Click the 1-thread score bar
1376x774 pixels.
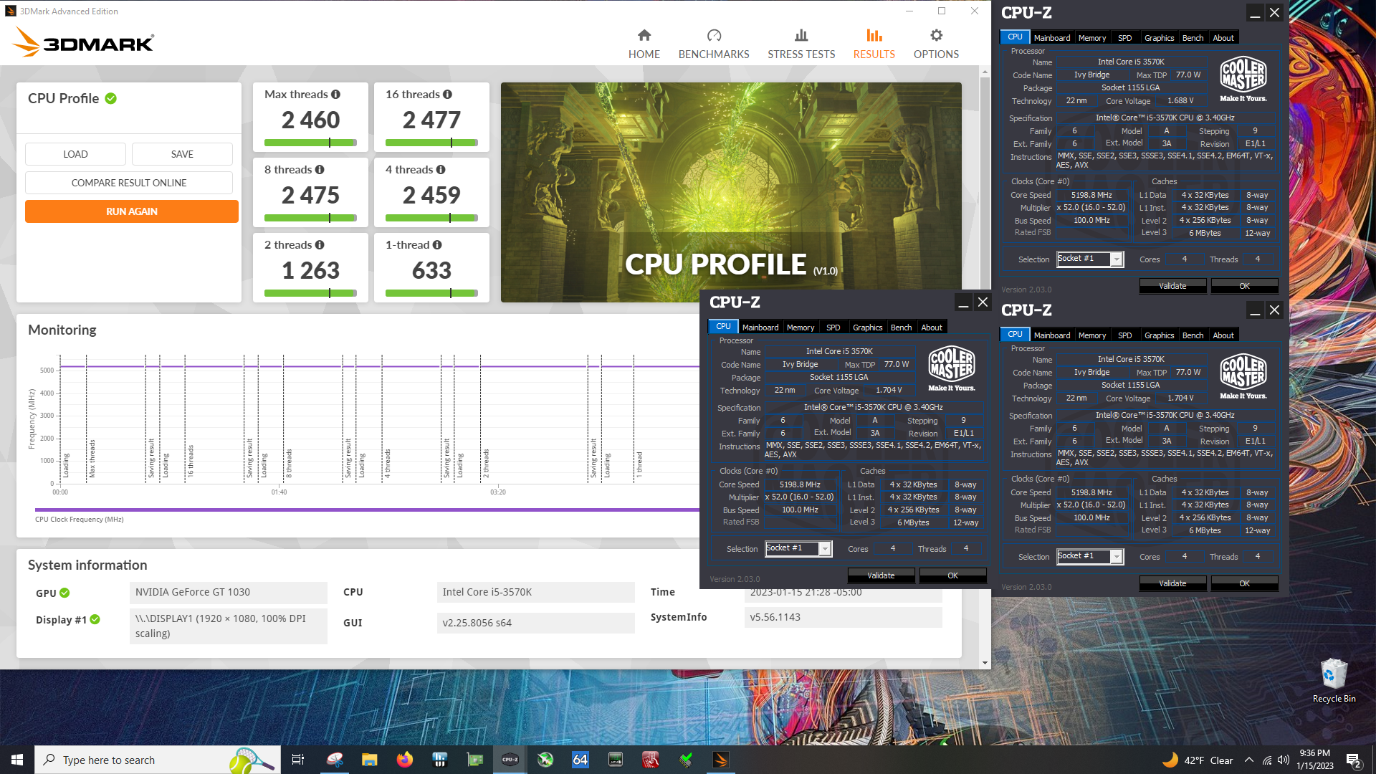(x=431, y=293)
